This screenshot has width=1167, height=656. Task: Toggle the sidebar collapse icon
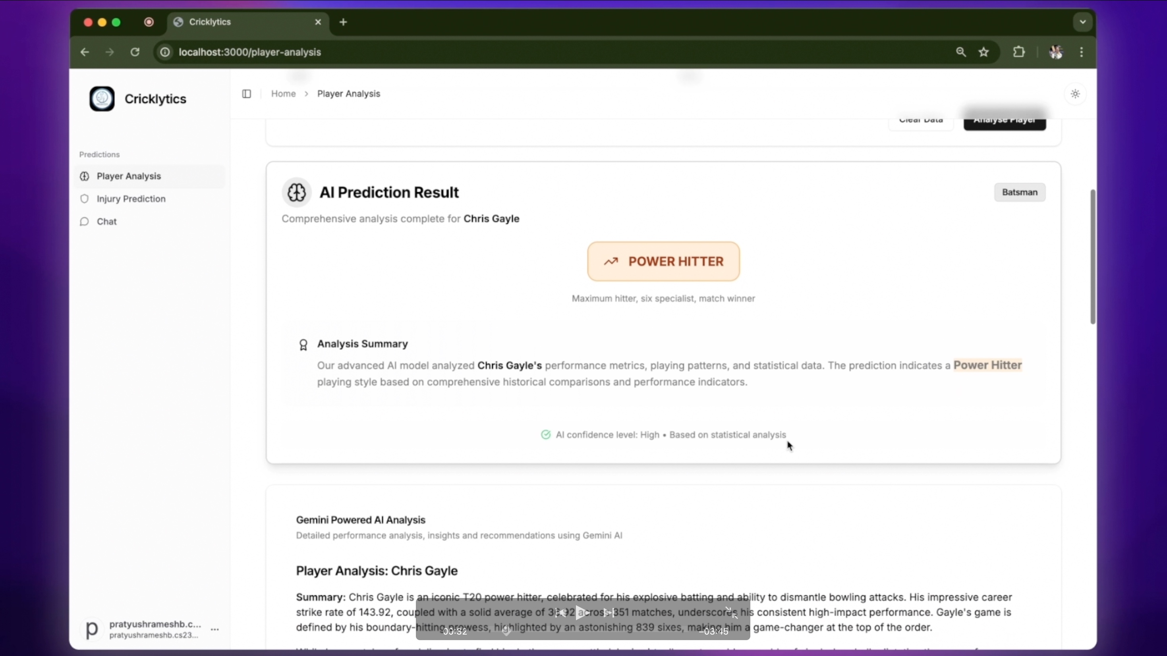click(x=246, y=94)
